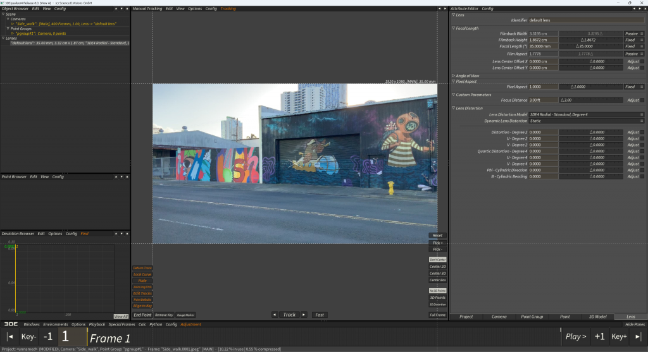
Task: Jump to the first frame
Action: click(x=10, y=337)
